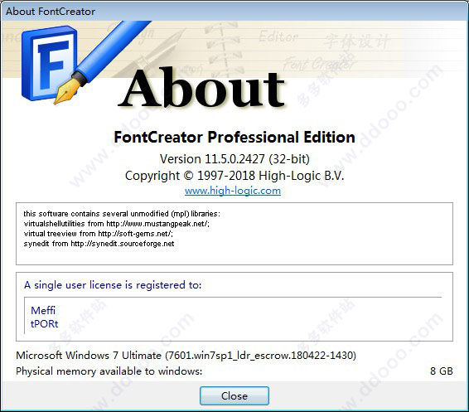The height and width of the screenshot is (412, 469).
Task: Click 'A single user license is registered to:'
Action: [x=113, y=285]
